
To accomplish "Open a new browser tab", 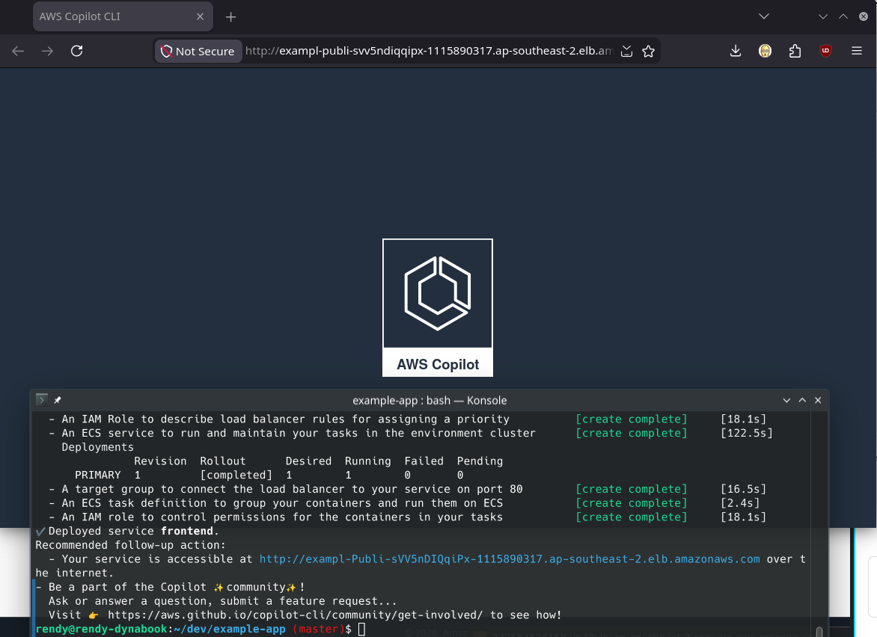I will click(230, 17).
